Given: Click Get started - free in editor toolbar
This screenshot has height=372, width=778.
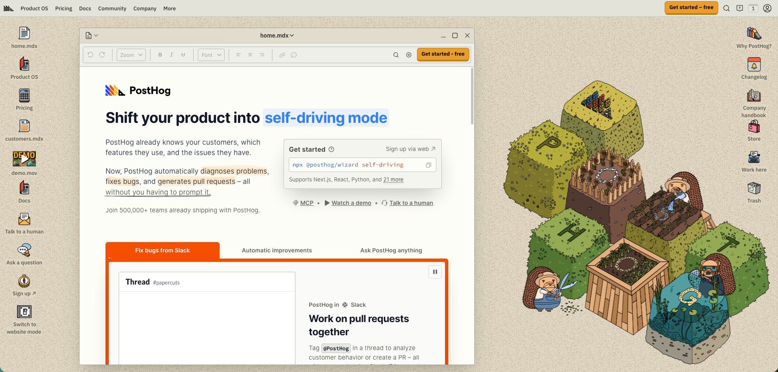Looking at the screenshot, I should point(443,54).
